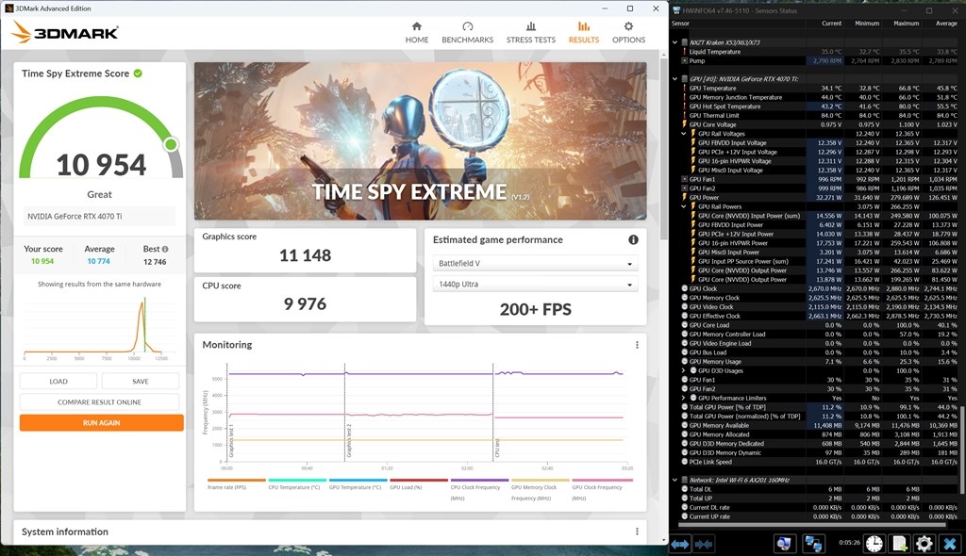Click the Time Spy Extreme banner image
The width and height of the screenshot is (966, 556).
[420, 141]
